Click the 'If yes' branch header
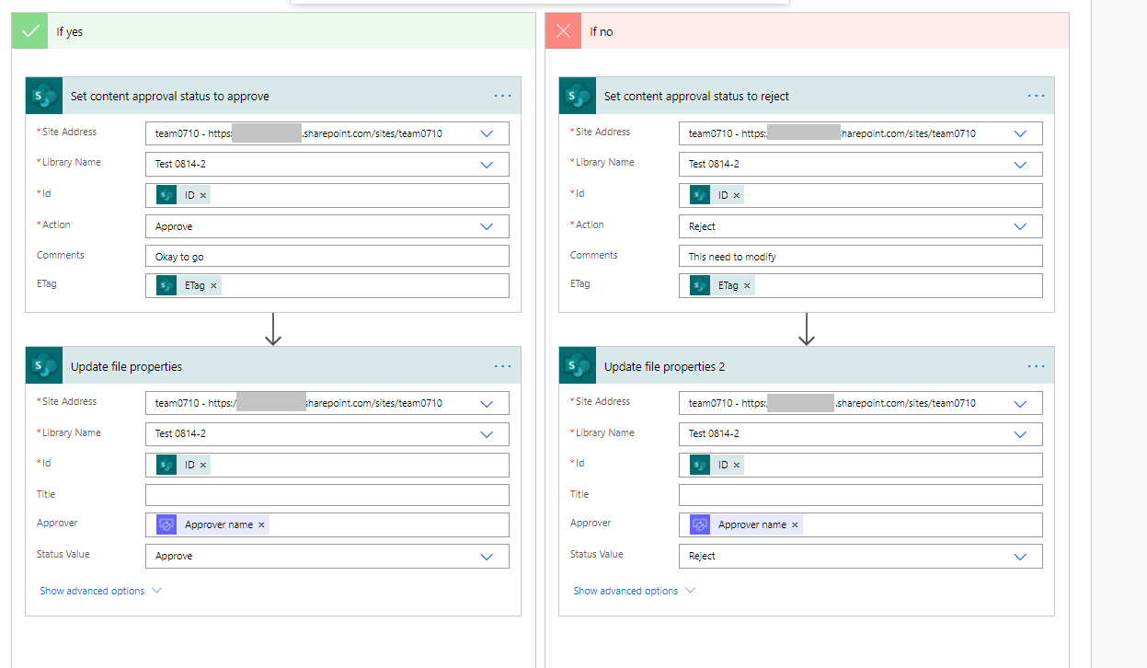Viewport: 1147px width, 668px height. pos(273,31)
